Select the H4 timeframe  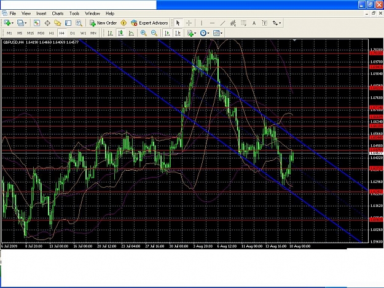(x=61, y=33)
